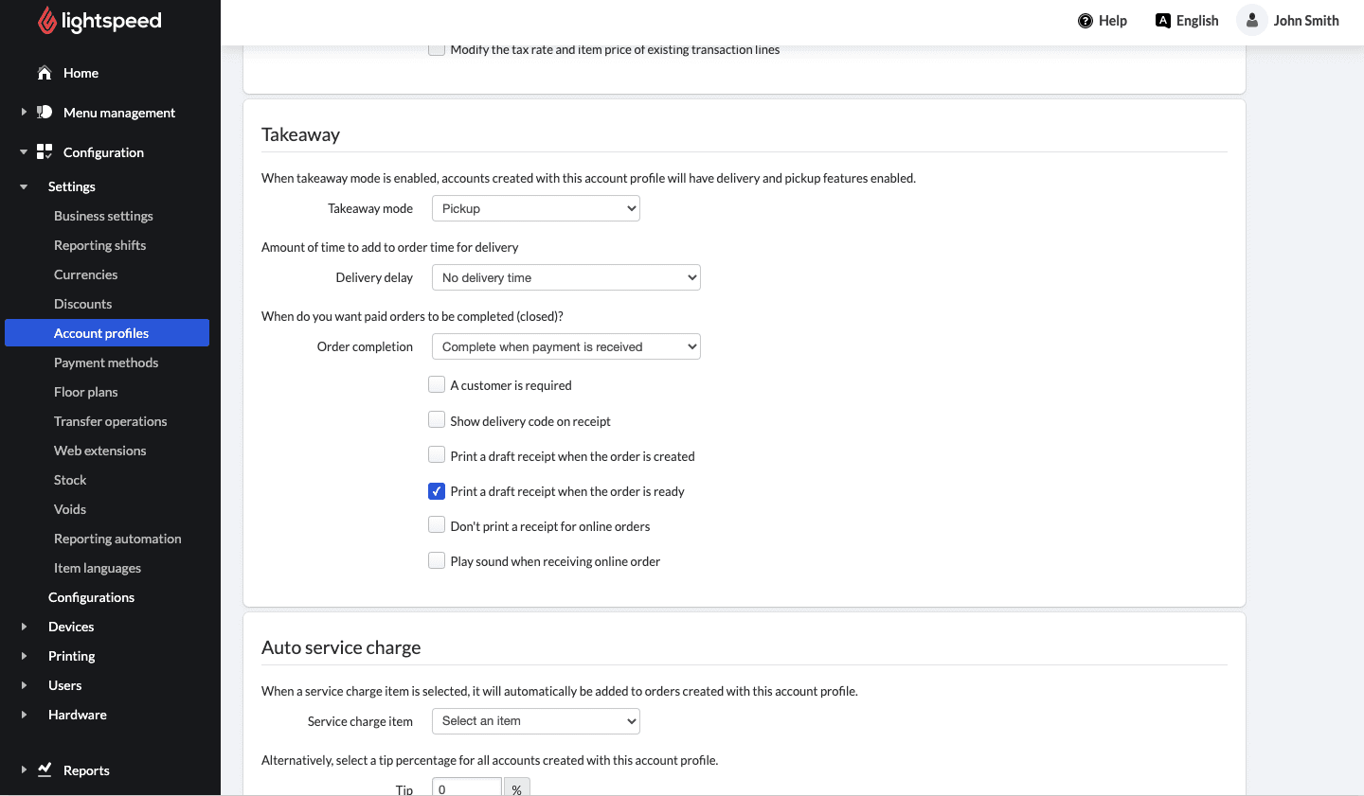Click the John Smith avatar icon

1252,20
